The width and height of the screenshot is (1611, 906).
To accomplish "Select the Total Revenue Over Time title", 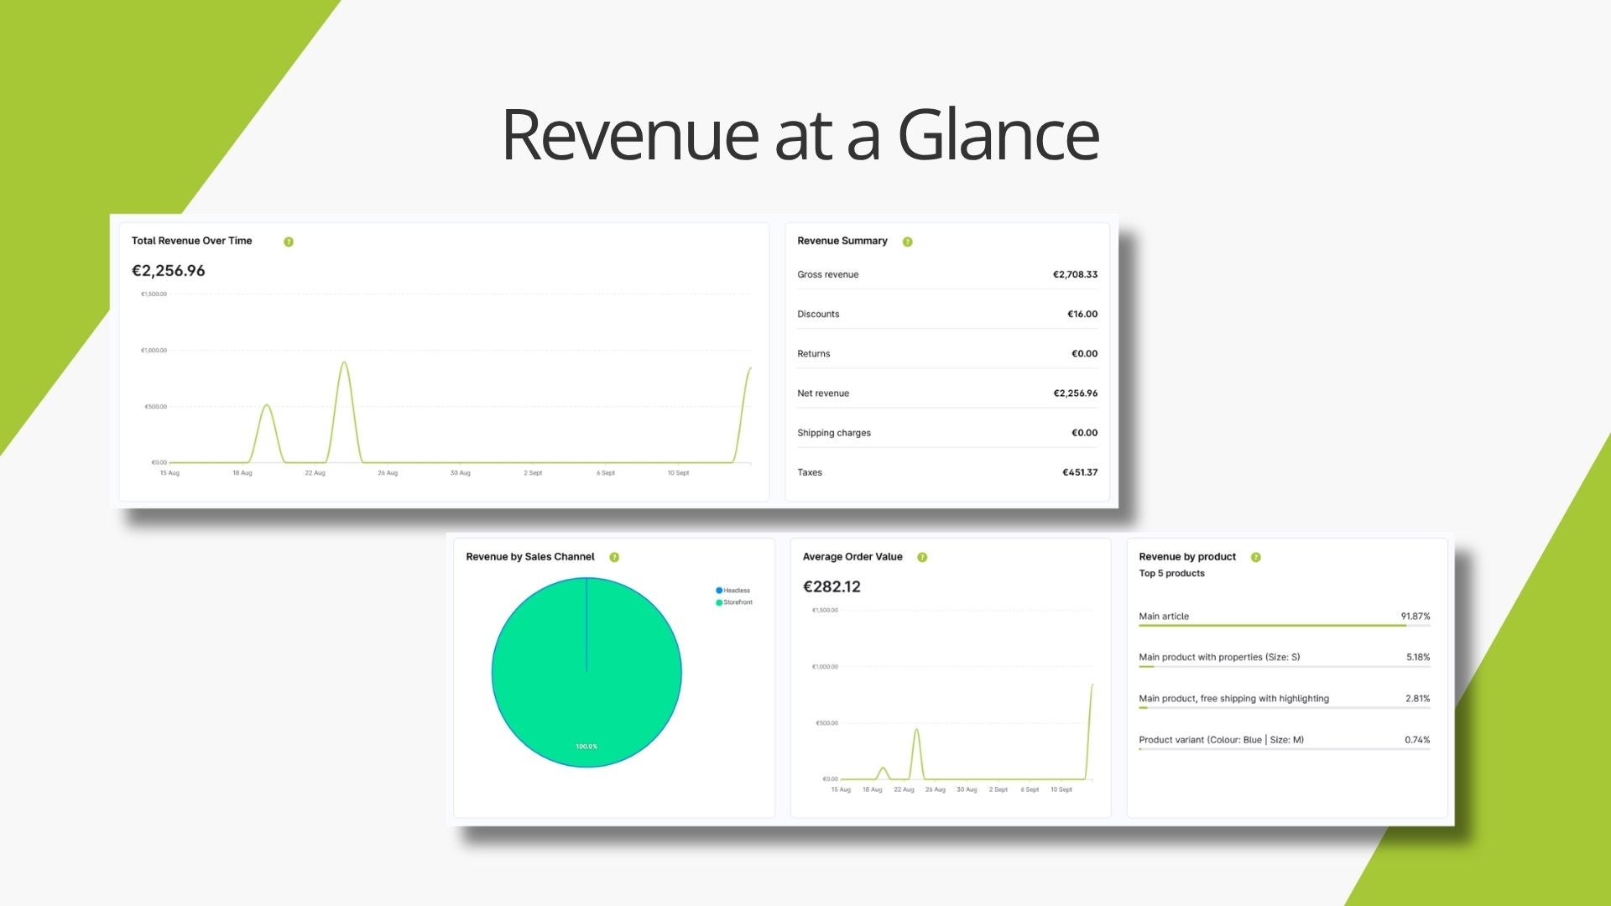I will tap(191, 241).
